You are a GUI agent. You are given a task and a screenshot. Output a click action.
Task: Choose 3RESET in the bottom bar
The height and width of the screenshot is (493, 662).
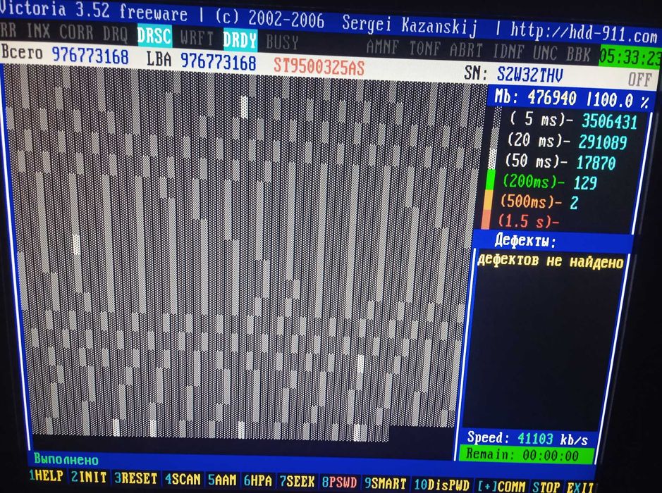(136, 478)
